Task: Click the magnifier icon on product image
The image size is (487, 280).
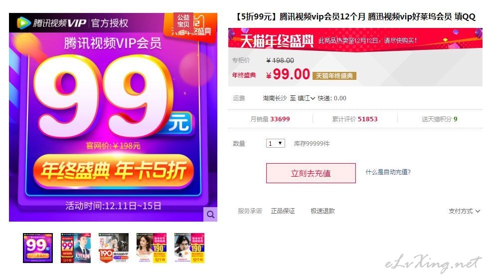Action: (210, 214)
